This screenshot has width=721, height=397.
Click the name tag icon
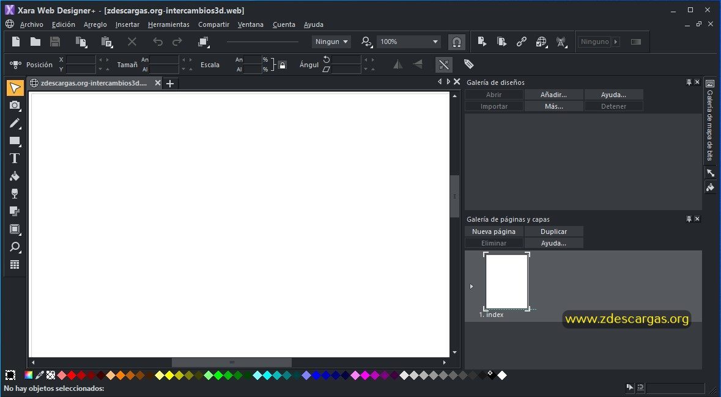(x=468, y=64)
